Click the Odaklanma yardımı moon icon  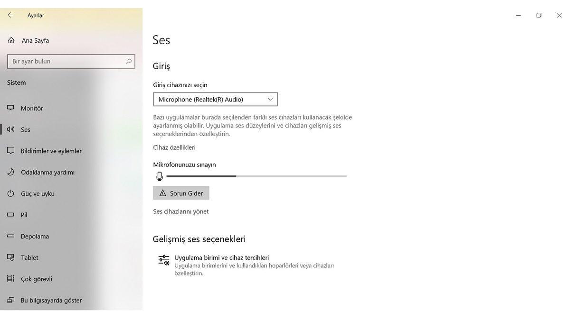tap(10, 172)
